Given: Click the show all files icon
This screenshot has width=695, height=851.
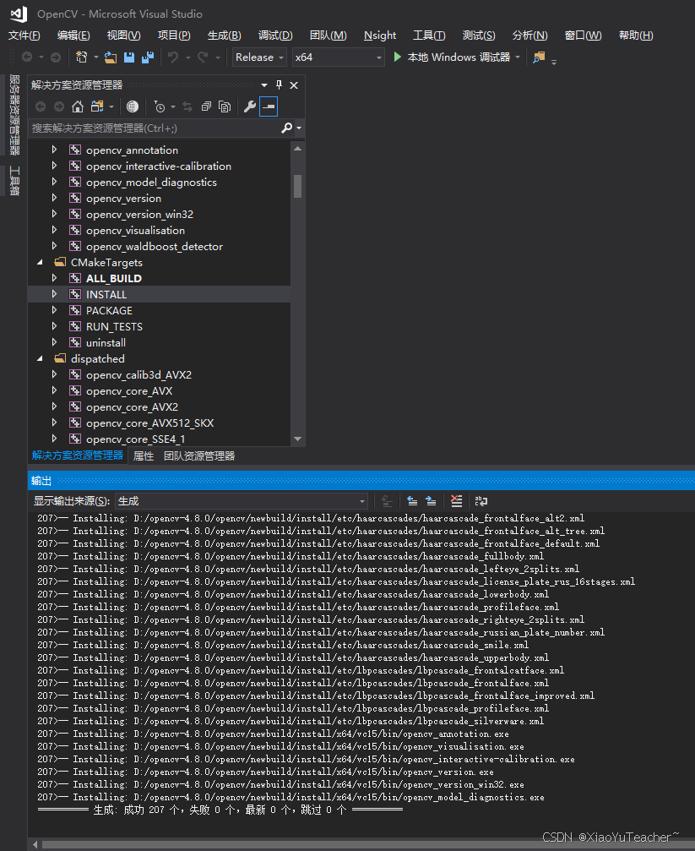Looking at the screenshot, I should pyautogui.click(x=225, y=106).
